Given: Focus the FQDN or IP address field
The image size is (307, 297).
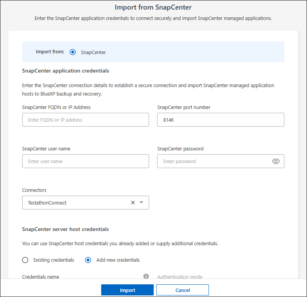Looking at the screenshot, I should click(x=85, y=120).
